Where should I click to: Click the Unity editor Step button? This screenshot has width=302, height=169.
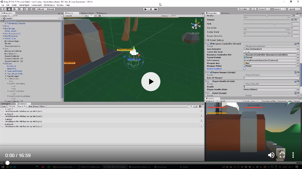click(156, 9)
